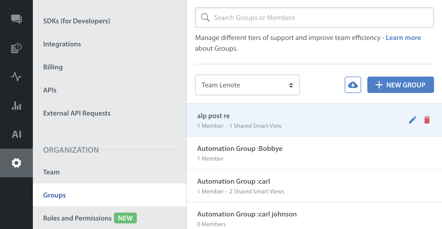The height and width of the screenshot is (229, 442).
Task: Click the cloud download icon button
Action: (353, 85)
